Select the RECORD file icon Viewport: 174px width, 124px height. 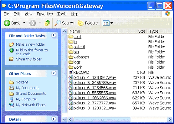point(71,72)
